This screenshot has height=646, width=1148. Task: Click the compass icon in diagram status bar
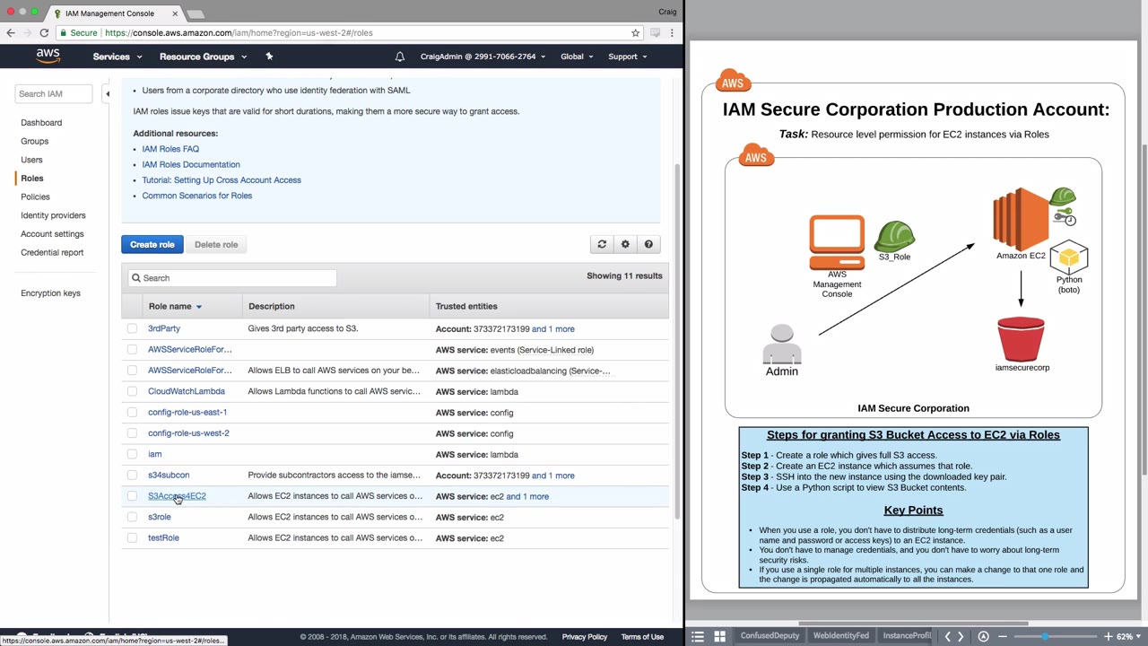tap(983, 636)
